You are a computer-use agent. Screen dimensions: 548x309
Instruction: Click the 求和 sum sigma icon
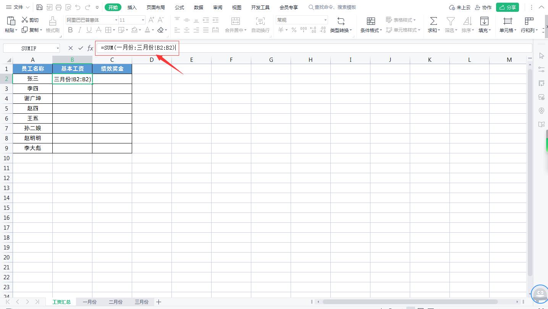(433, 21)
